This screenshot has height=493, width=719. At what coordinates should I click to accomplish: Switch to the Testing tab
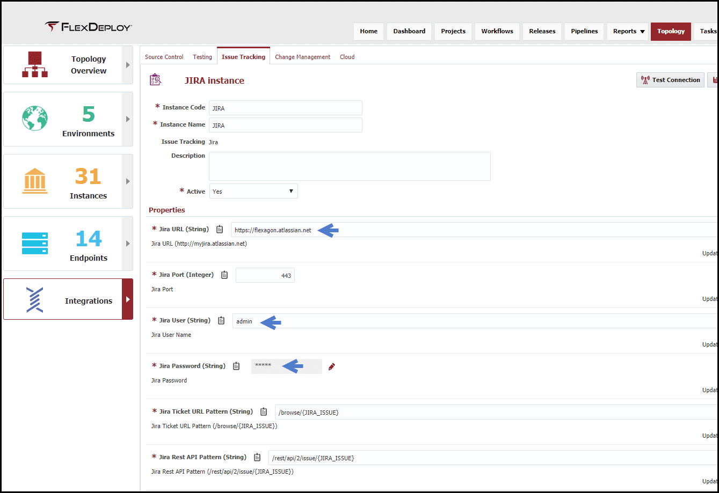click(202, 57)
